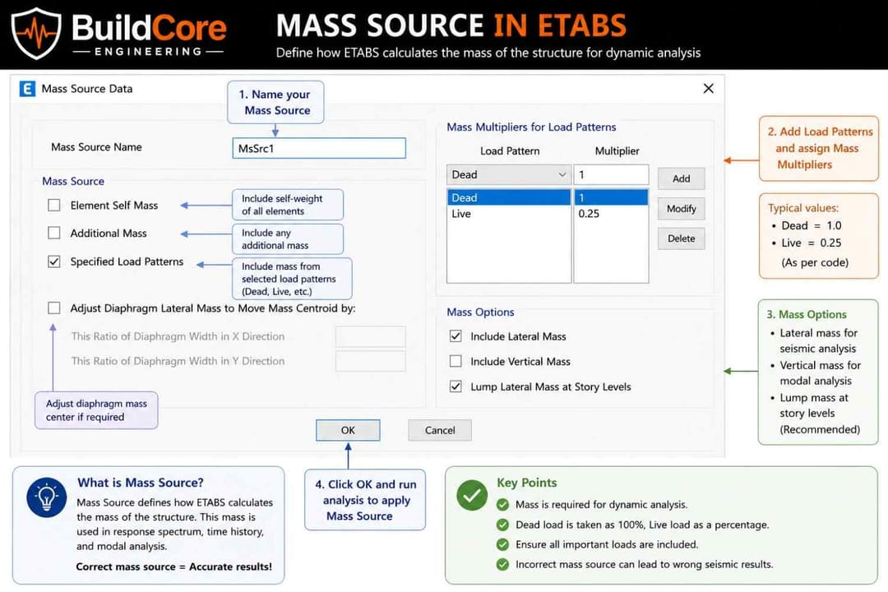Click the lightbulb icon beside What is Mass Source
888x592 pixels.
click(46, 497)
